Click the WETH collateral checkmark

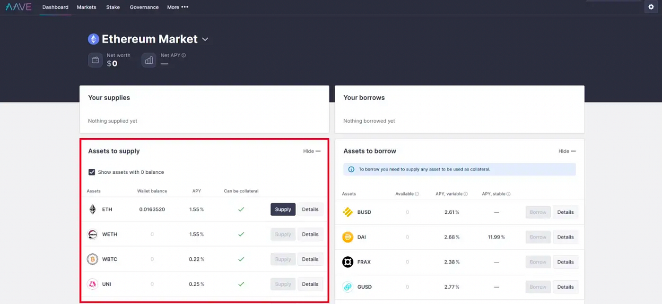pos(241,234)
